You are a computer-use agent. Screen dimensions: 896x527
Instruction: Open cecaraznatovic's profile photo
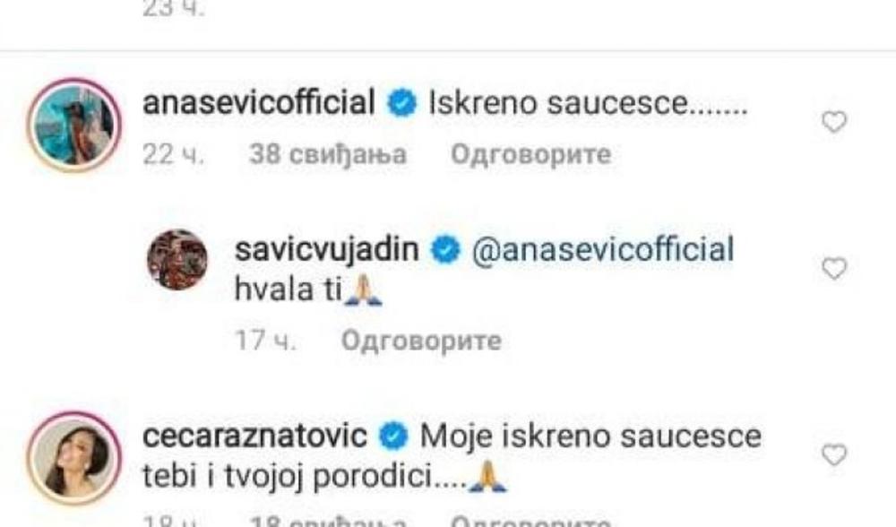point(74,459)
